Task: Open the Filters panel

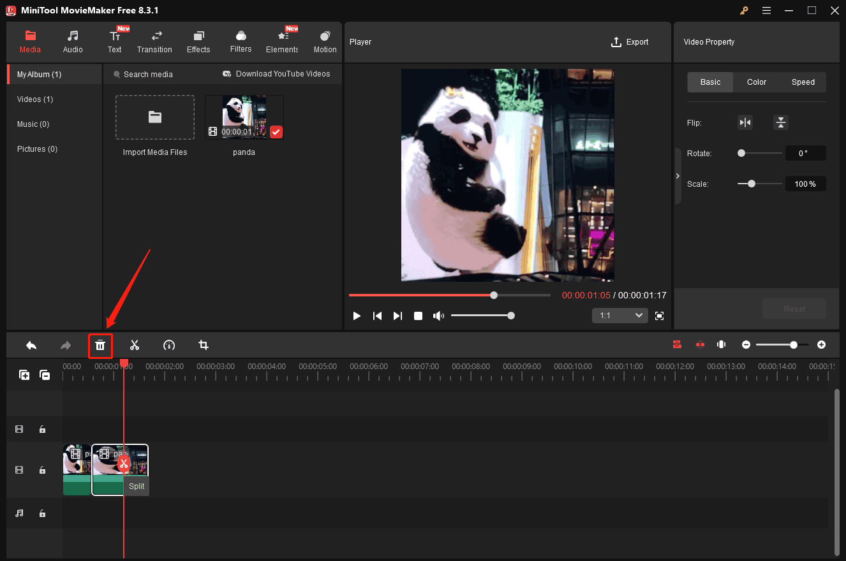Action: (x=241, y=41)
